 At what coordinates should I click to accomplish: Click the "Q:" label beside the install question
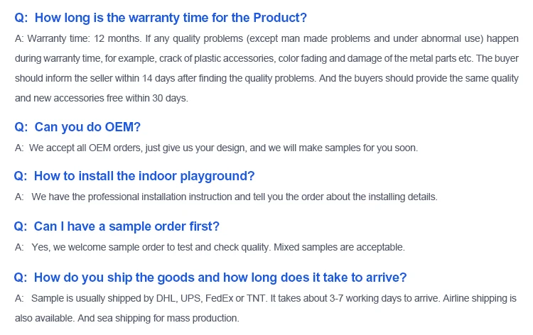(x=21, y=176)
